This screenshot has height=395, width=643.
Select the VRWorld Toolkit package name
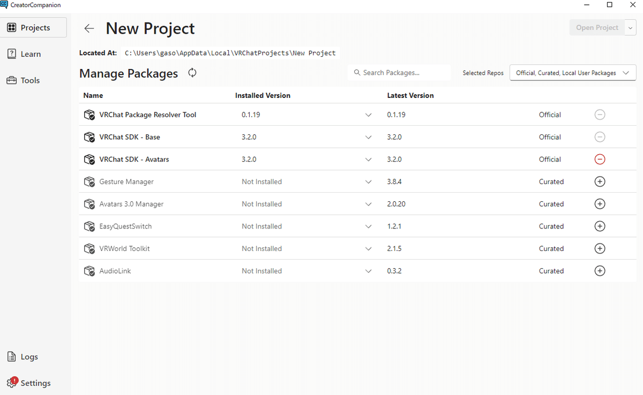125,249
